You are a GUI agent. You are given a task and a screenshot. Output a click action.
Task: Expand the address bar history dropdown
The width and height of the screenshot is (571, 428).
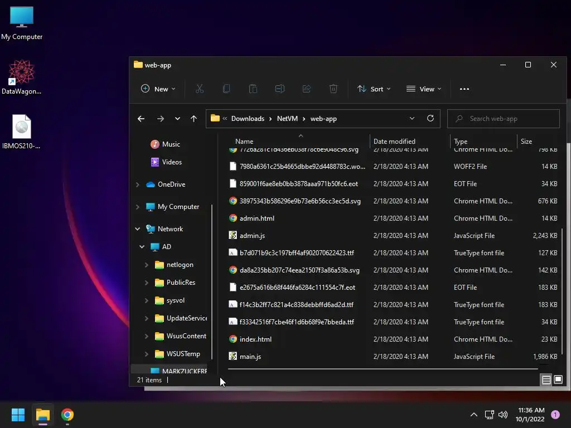point(412,118)
